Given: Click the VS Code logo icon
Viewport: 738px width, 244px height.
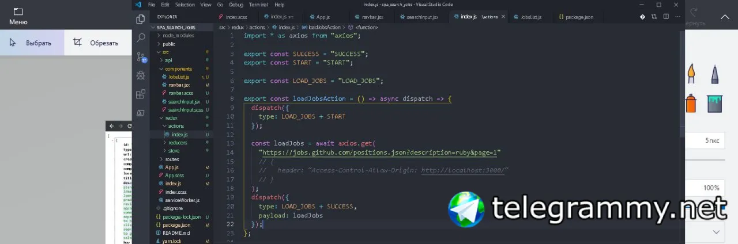Looking at the screenshot, I should pos(138,5).
